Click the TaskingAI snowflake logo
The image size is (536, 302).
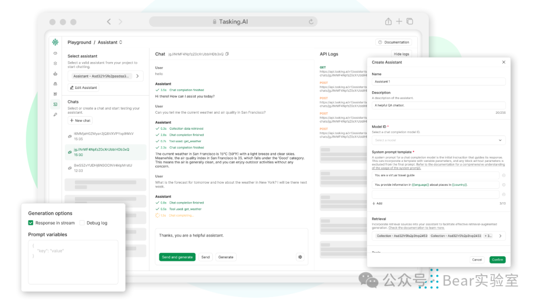pyautogui.click(x=56, y=42)
